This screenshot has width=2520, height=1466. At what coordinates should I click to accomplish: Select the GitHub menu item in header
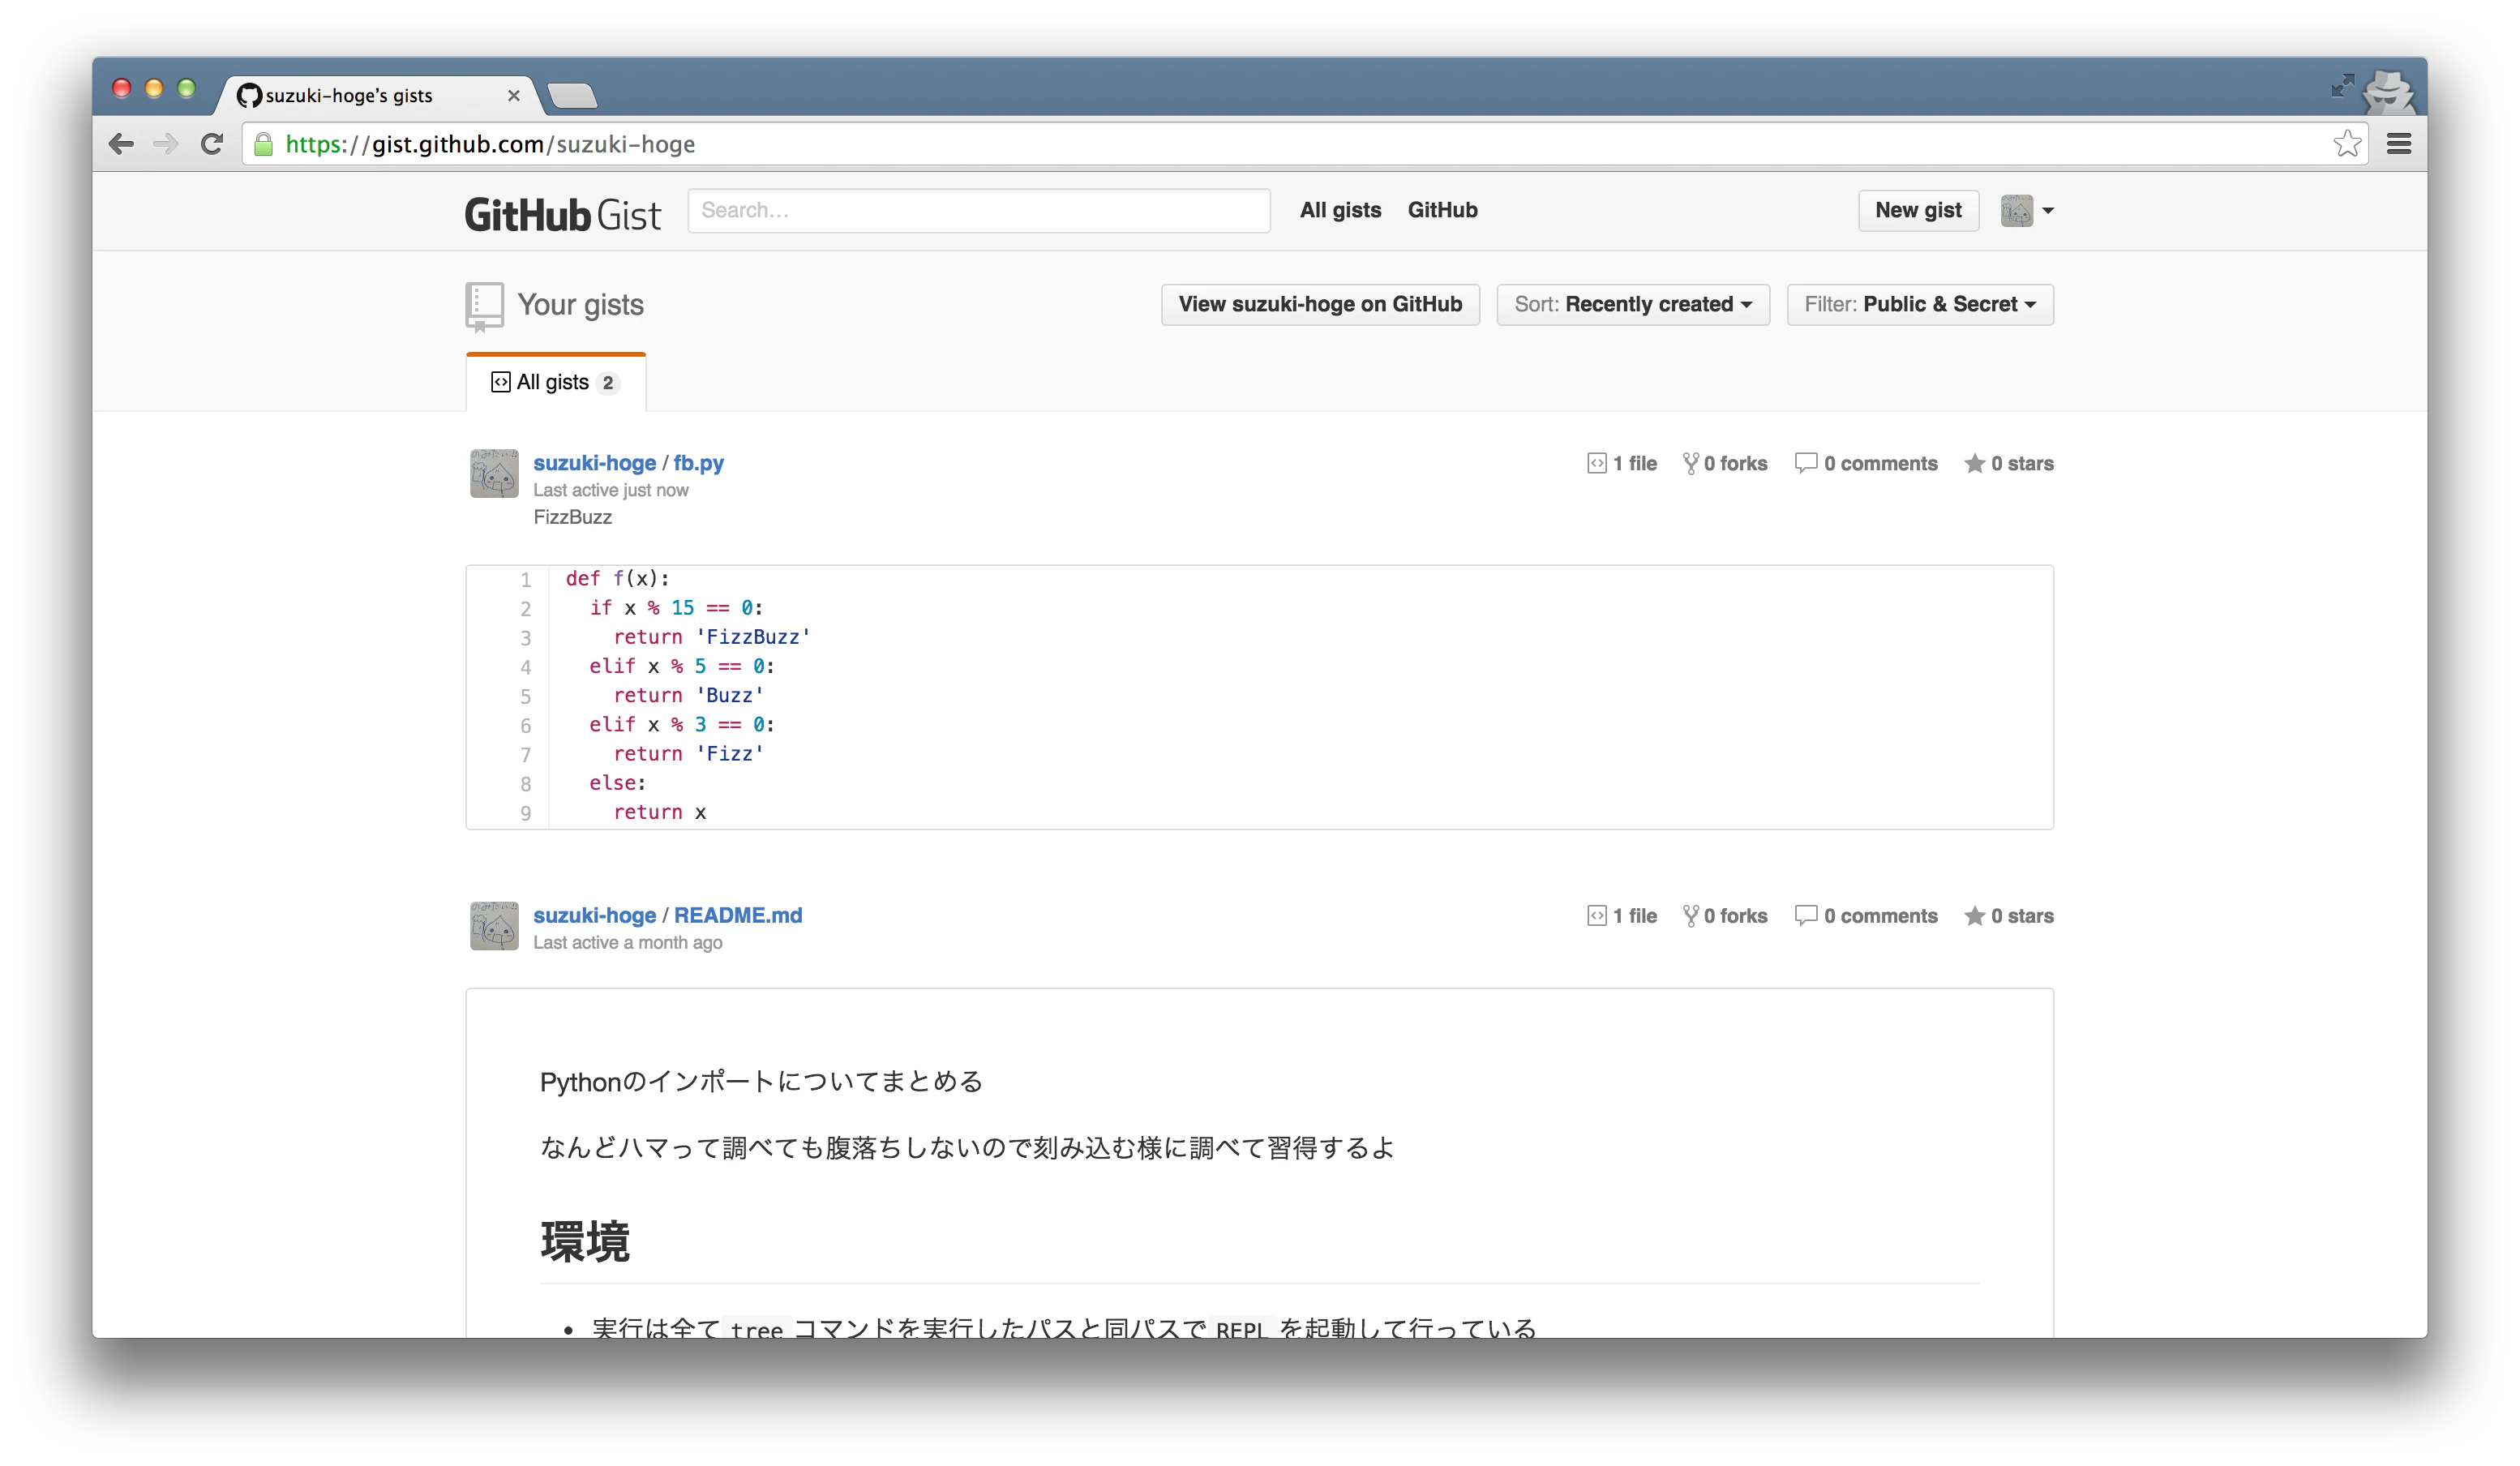[x=1443, y=210]
